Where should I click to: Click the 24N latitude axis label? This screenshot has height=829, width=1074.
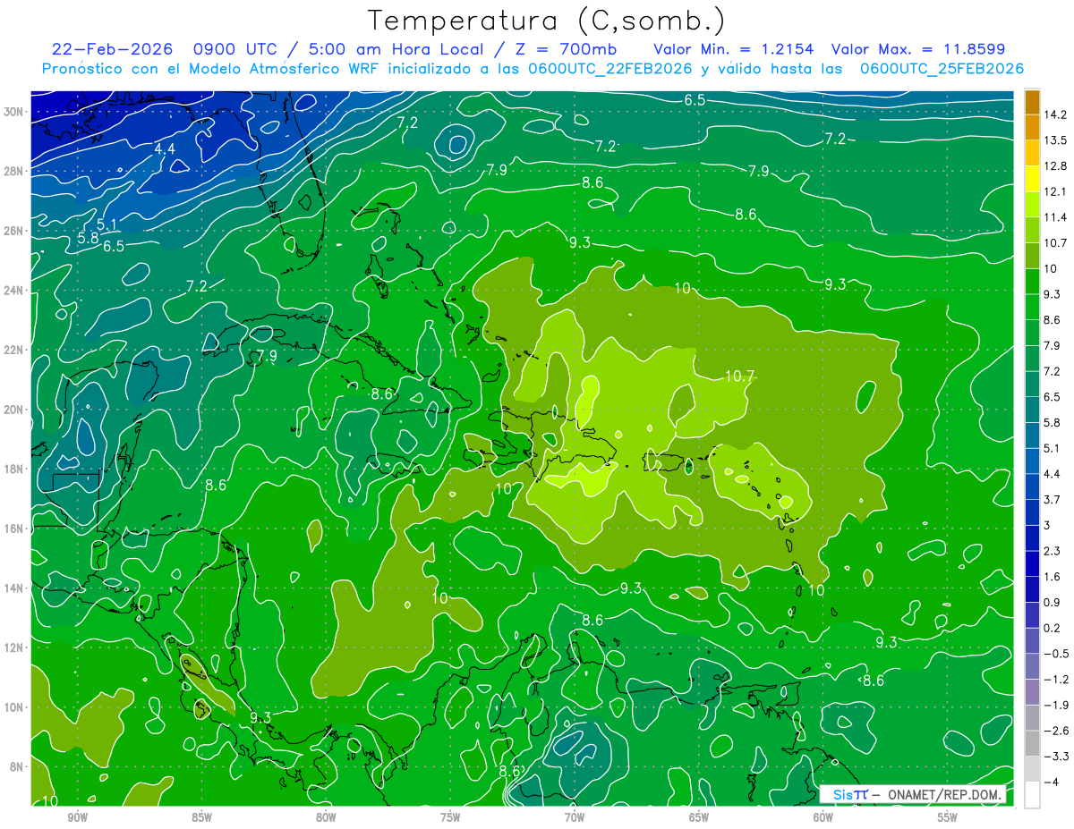point(15,291)
